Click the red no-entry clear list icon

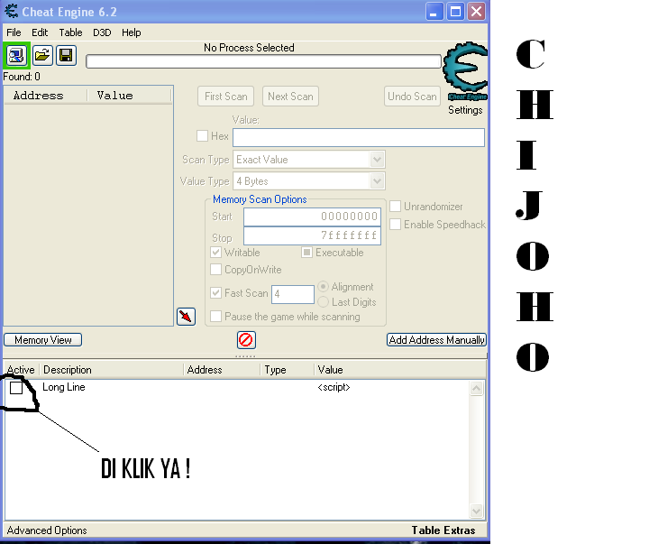pyautogui.click(x=246, y=340)
